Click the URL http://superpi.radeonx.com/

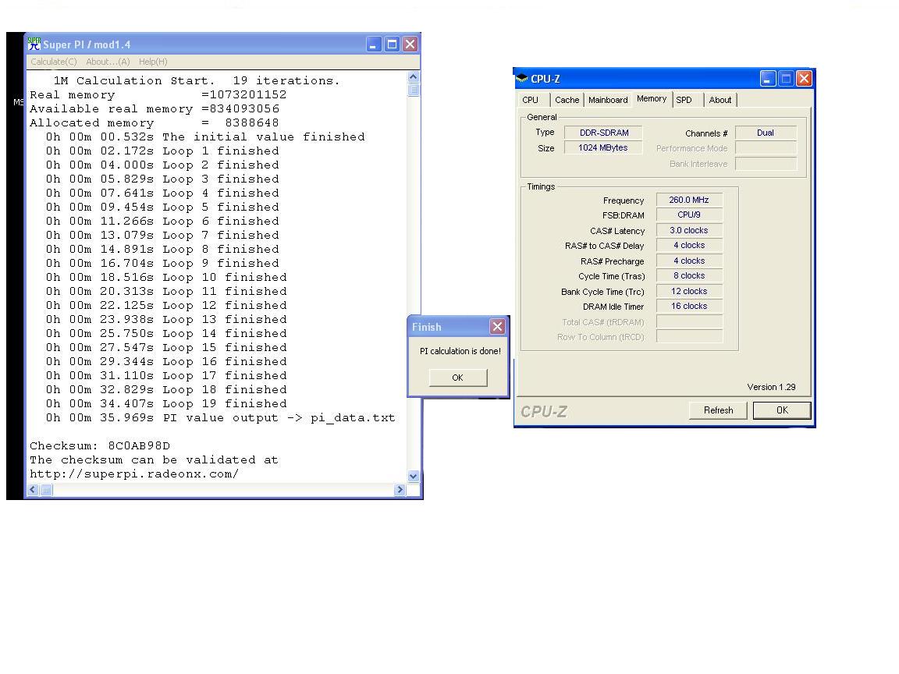(134, 474)
